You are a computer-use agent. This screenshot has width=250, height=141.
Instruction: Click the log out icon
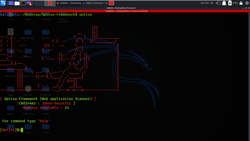[x=247, y=3]
